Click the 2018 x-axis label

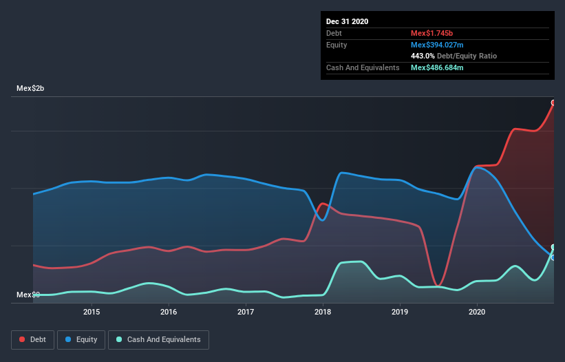(323, 312)
